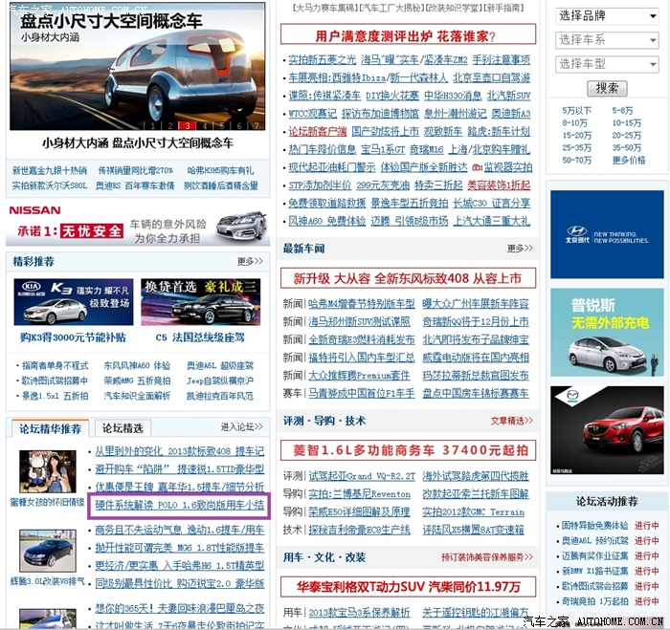Click 更多>> beside 精彩推荐 heading
The height and width of the screenshot is (630, 670).
click(x=249, y=261)
